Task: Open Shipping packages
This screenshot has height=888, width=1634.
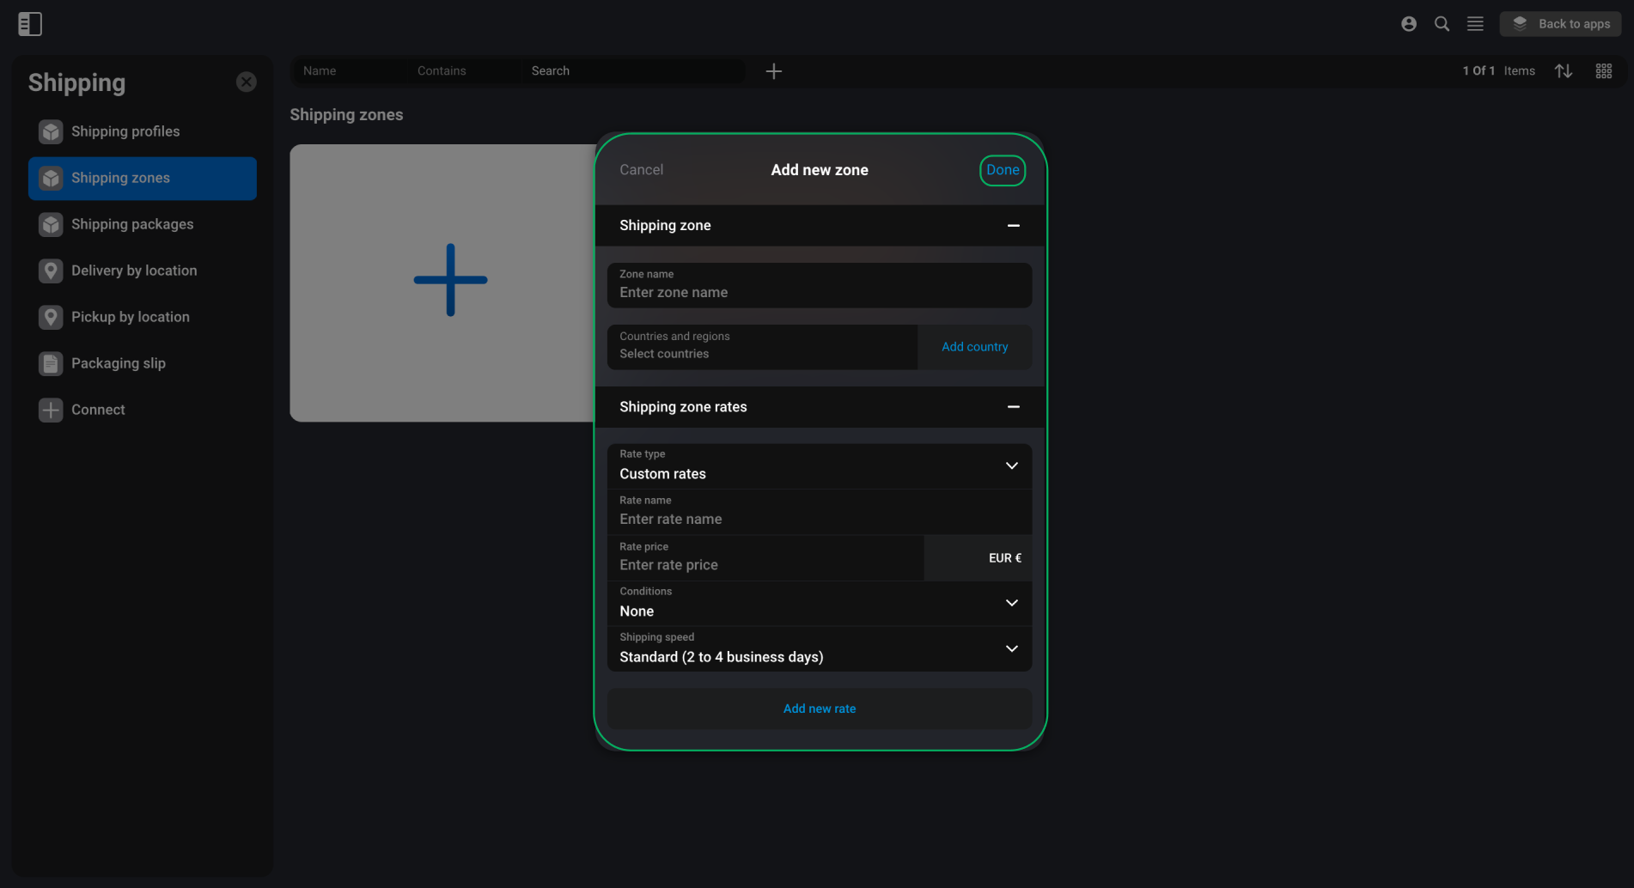Action: (143, 224)
